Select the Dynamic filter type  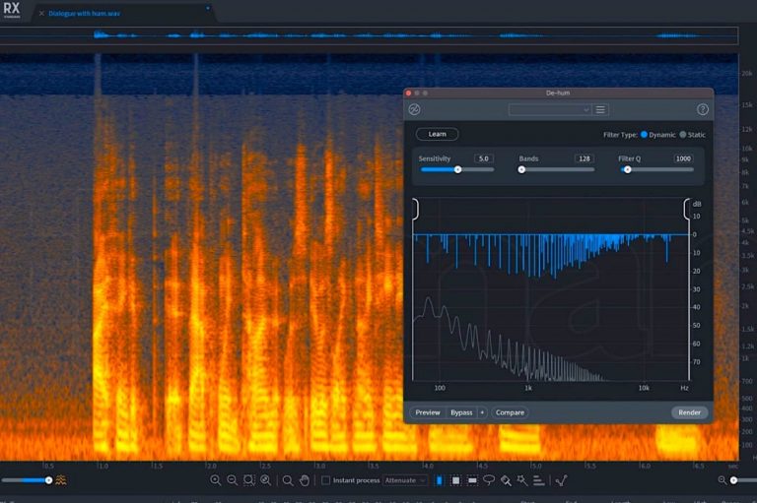645,134
